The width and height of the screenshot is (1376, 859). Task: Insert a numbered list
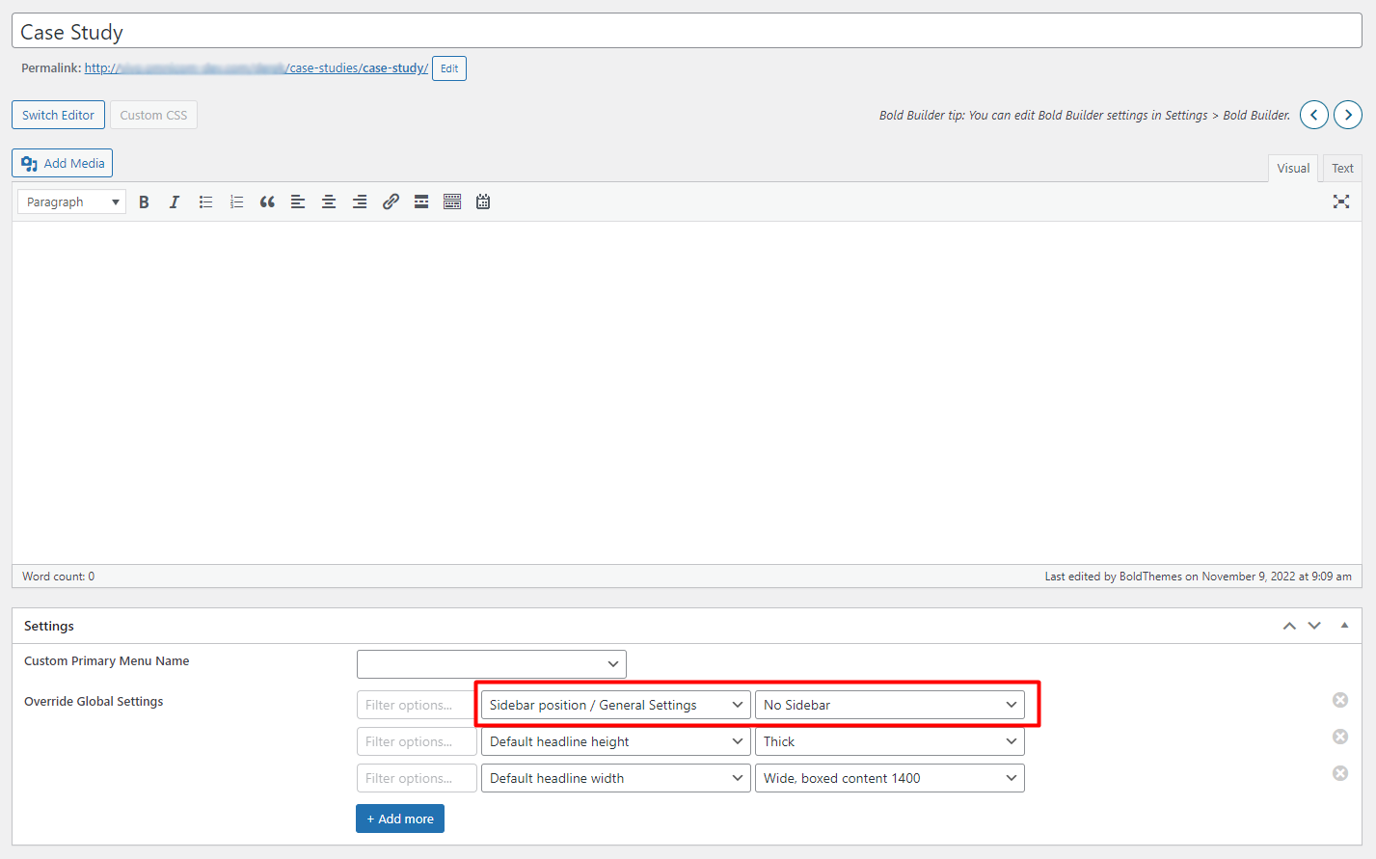coord(236,201)
